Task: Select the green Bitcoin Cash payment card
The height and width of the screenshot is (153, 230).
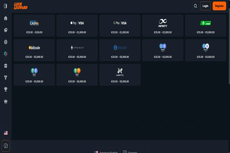Action: point(205,26)
